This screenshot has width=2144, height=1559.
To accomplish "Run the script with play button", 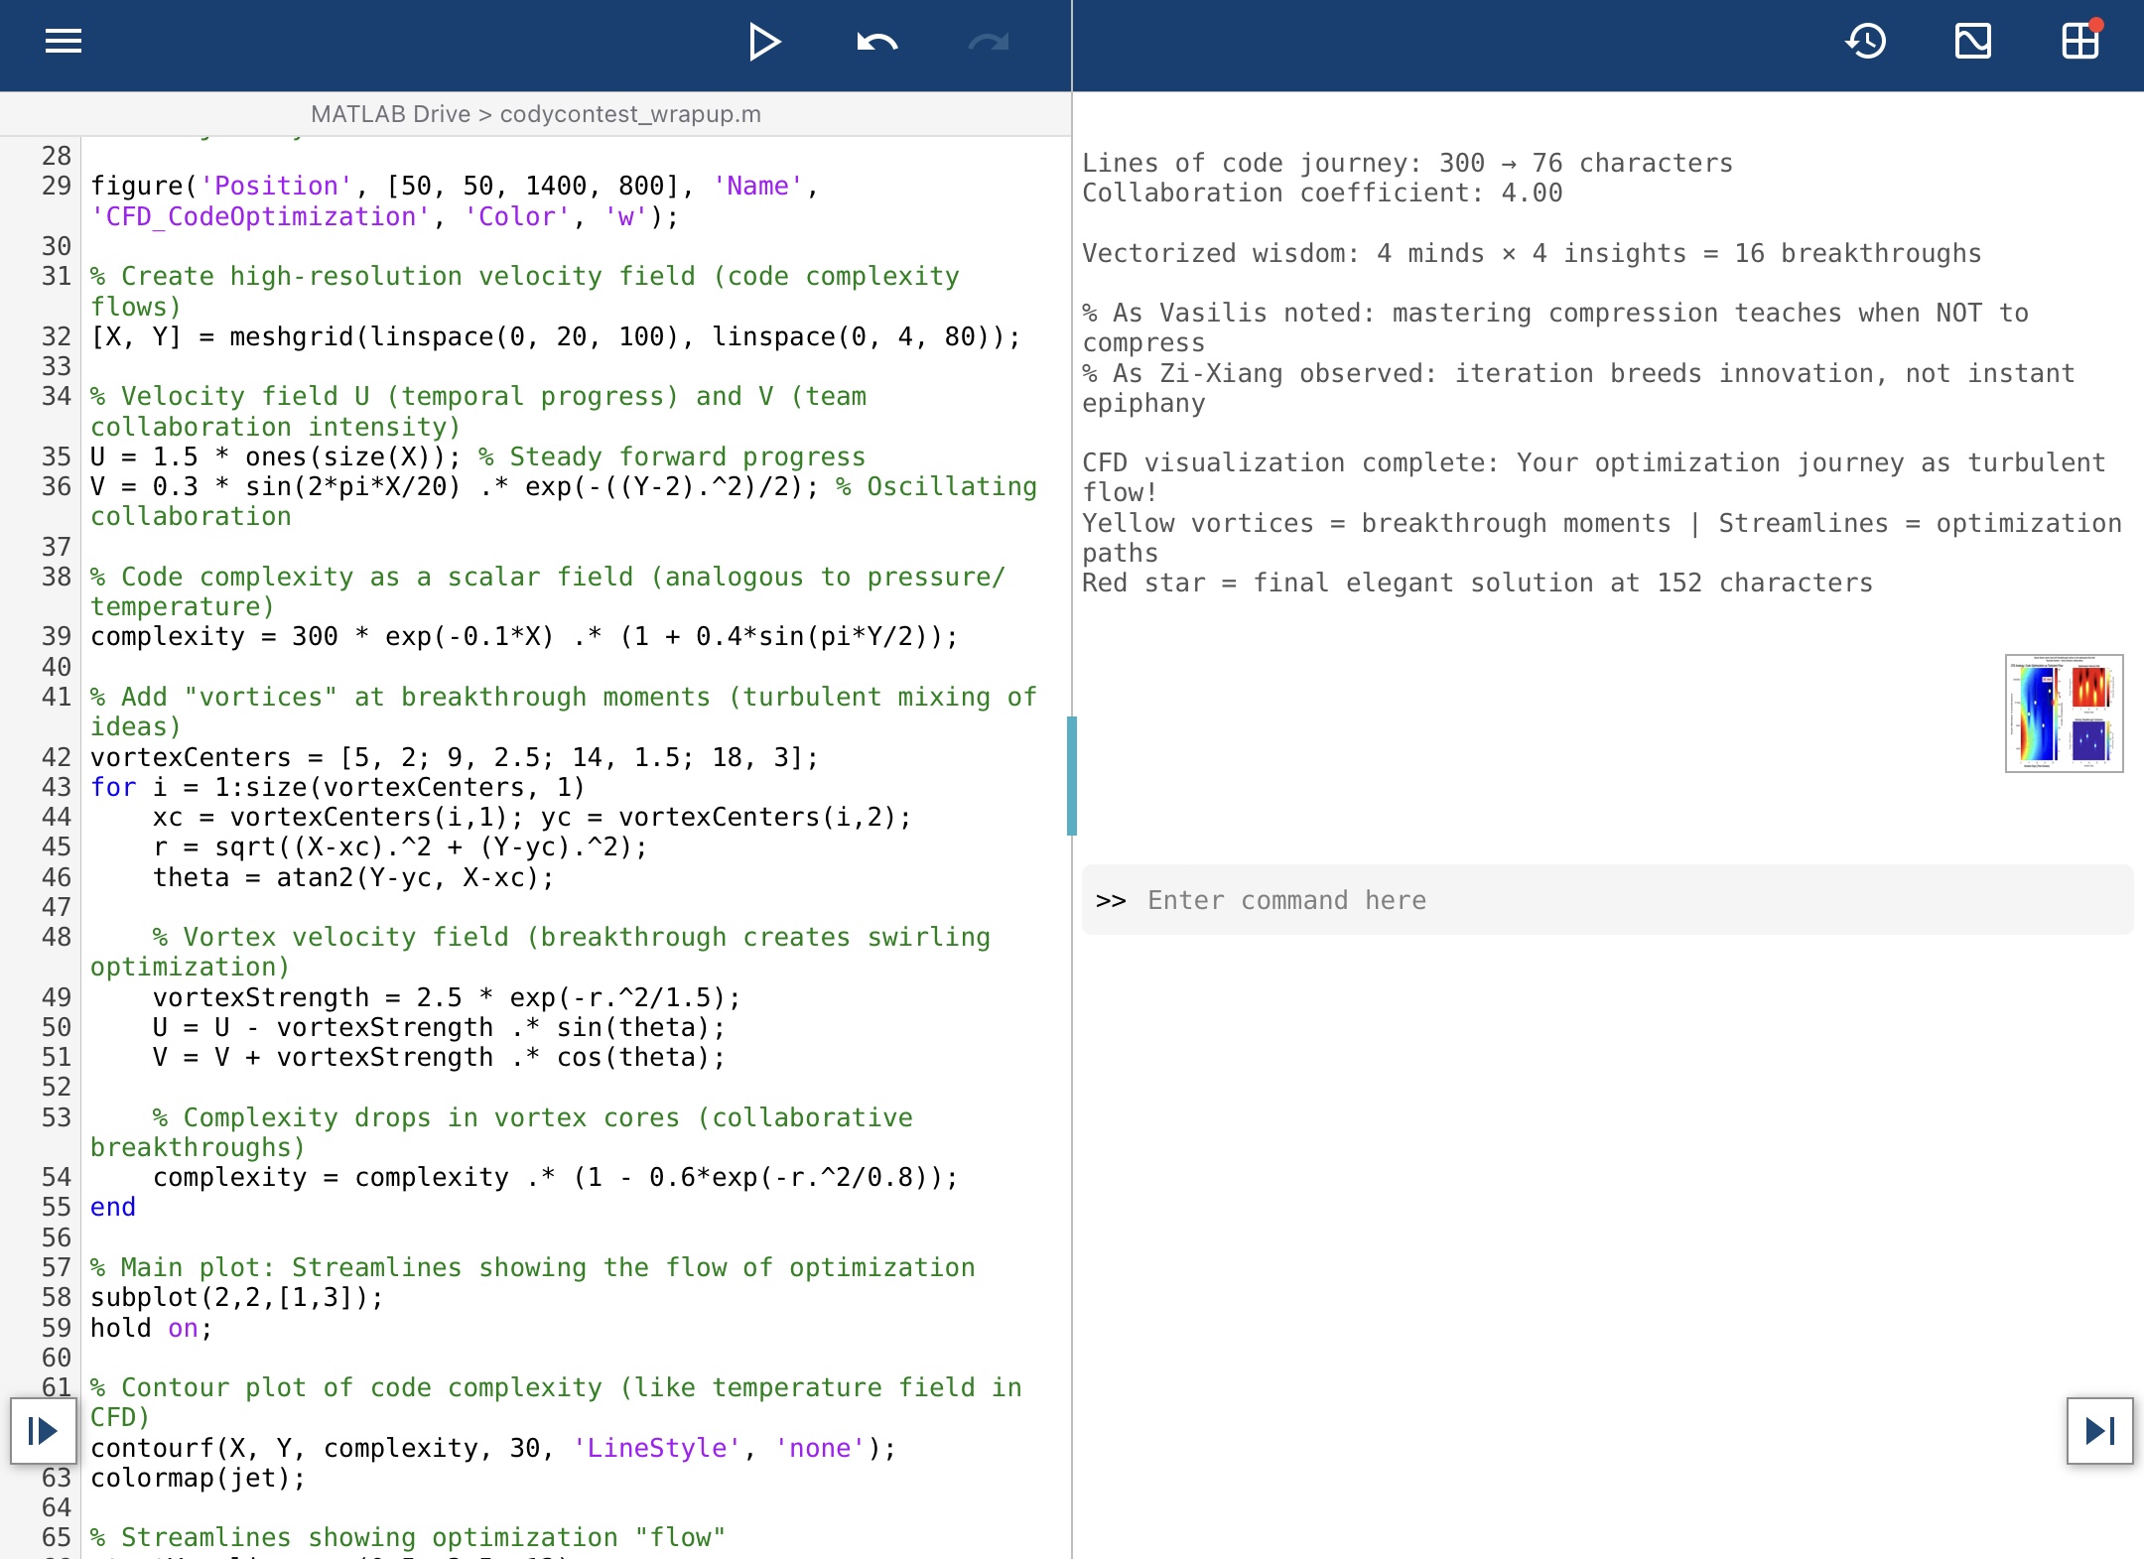I will point(764,42).
